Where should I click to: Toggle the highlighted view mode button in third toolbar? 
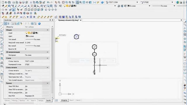click(14, 10)
